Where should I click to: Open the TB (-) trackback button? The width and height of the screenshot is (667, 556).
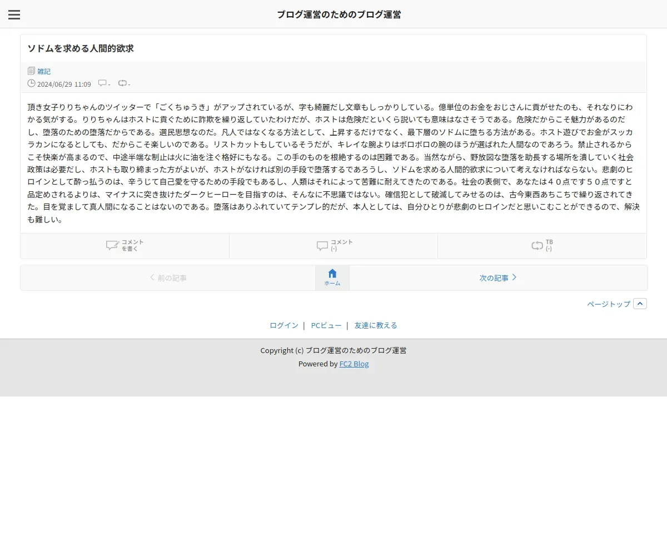542,246
